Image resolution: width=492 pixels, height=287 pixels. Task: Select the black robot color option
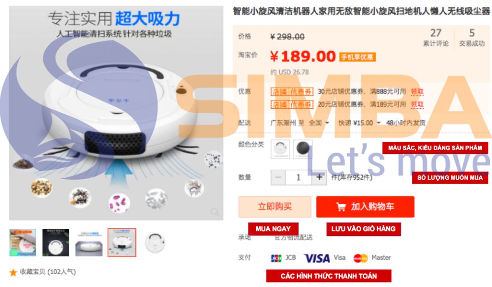303,149
